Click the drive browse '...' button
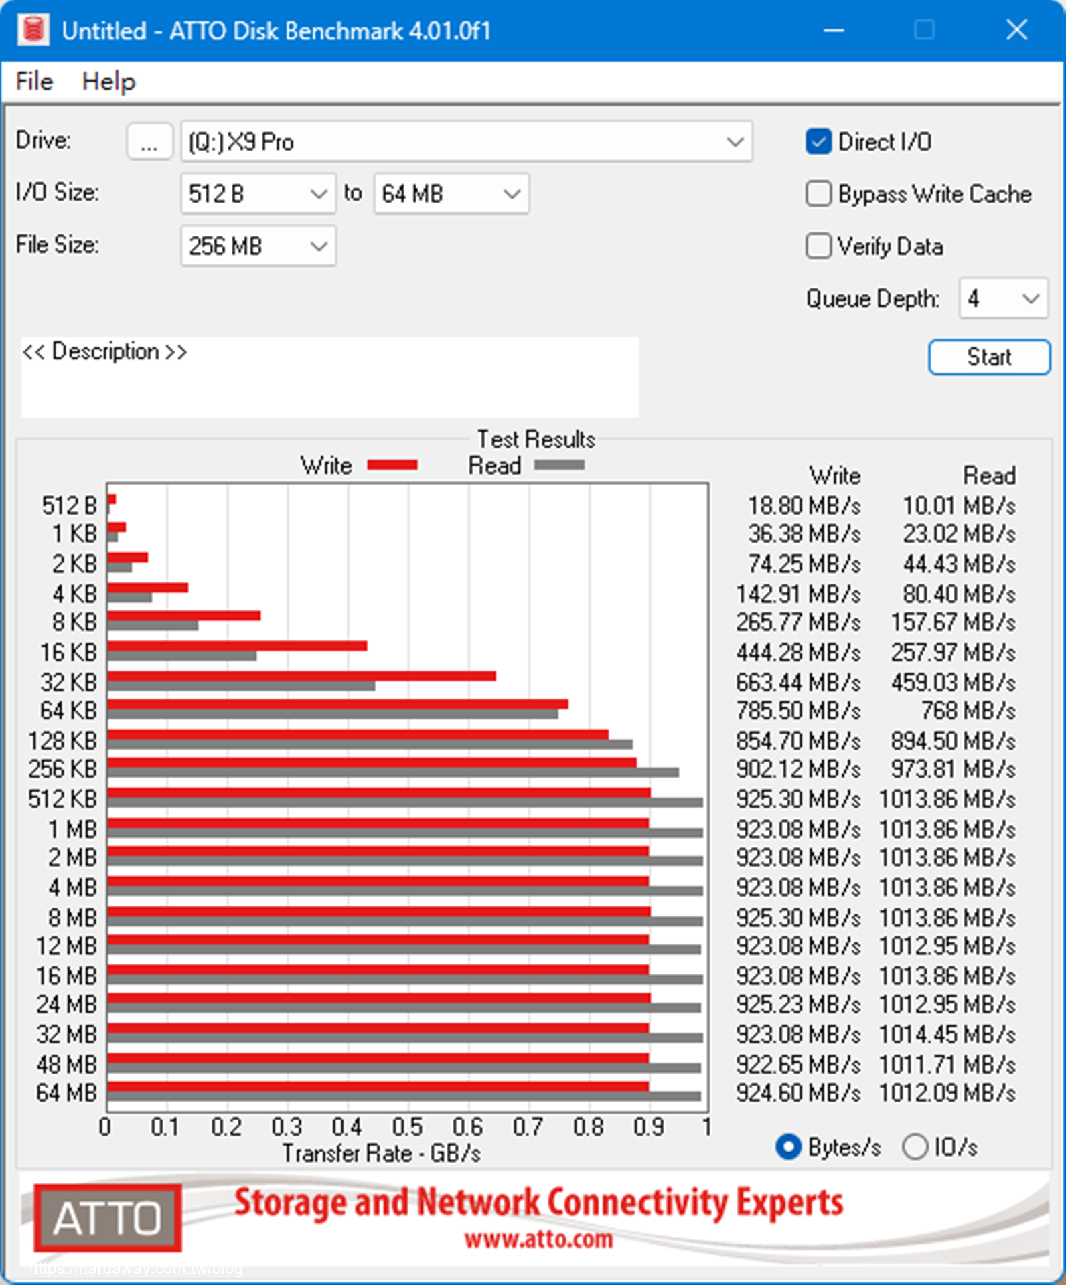 [x=149, y=142]
